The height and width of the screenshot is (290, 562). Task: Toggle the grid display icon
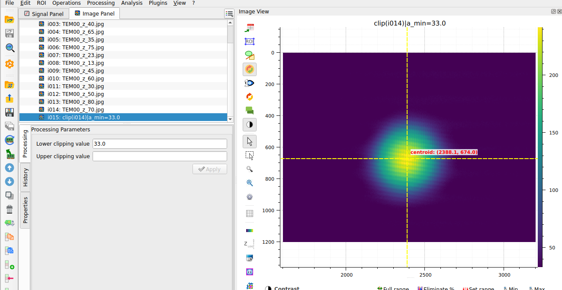click(250, 214)
